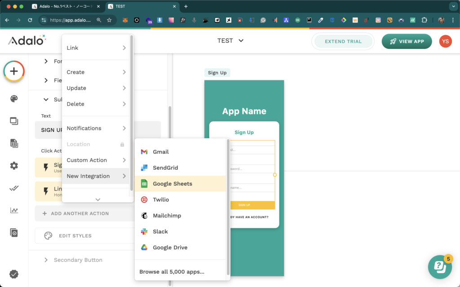460x287 pixels.
Task: Click the App Name title on canvas
Action: [244, 111]
